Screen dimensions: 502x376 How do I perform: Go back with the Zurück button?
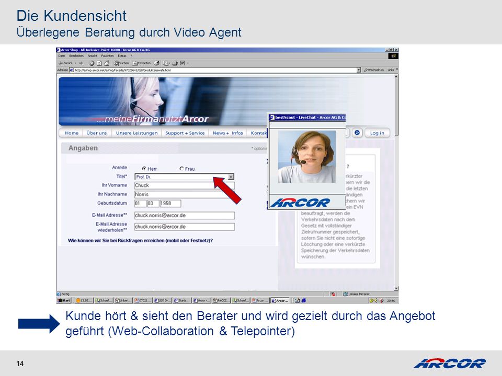65,63
